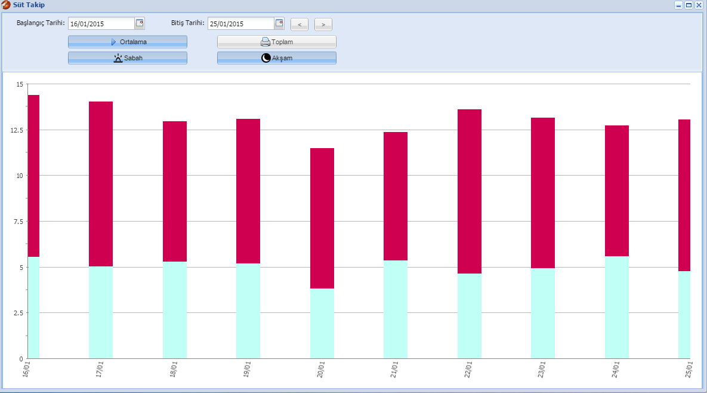Go to the previous date range

click(299, 24)
